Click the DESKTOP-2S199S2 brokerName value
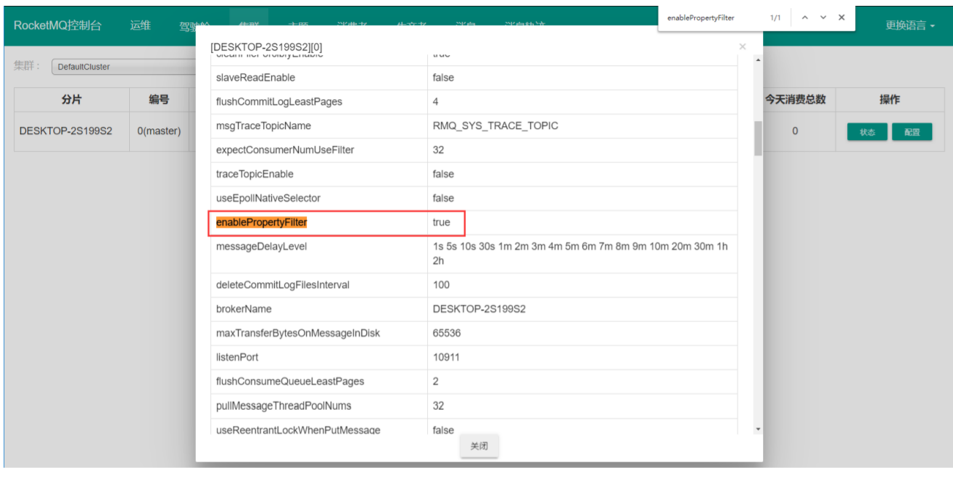 479,309
